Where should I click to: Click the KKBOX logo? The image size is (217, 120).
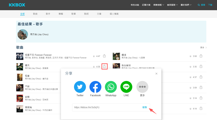click(17, 5)
